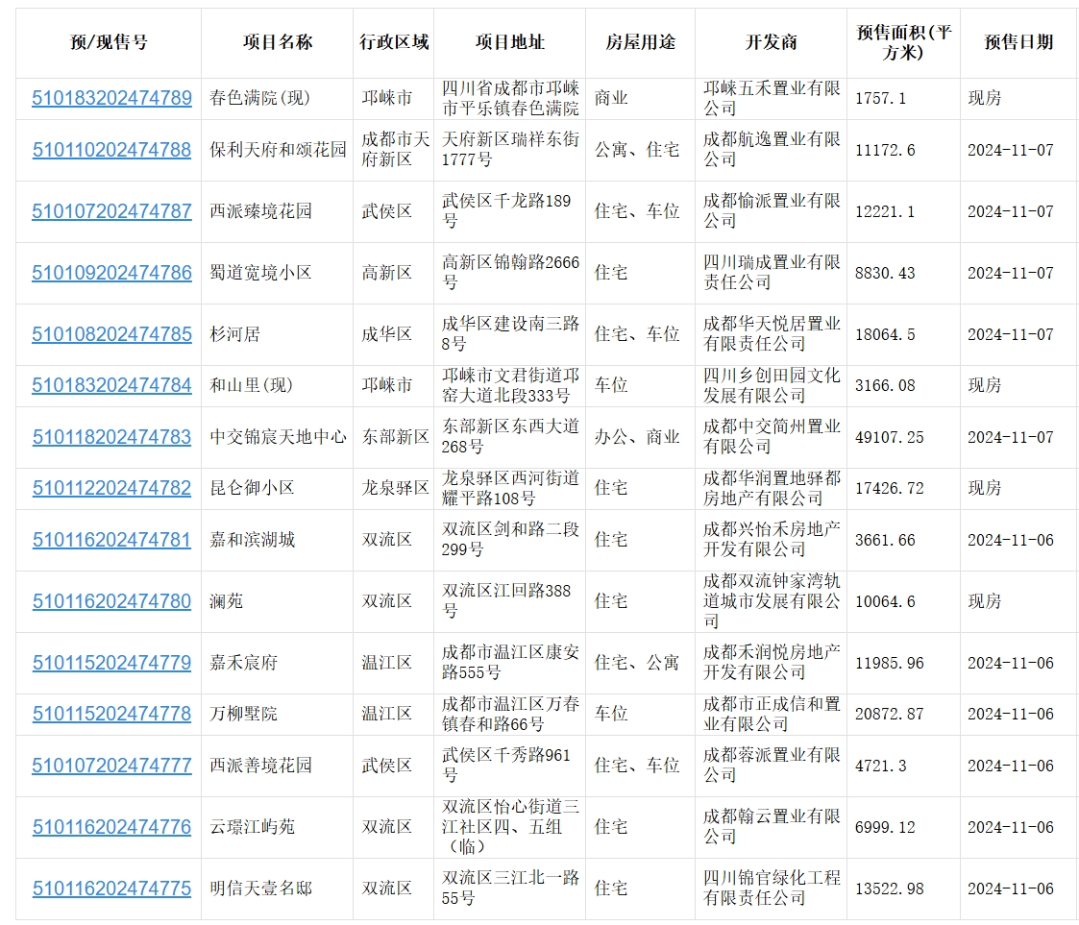
Task: Click district cell 东部新区
Action: pos(395,437)
